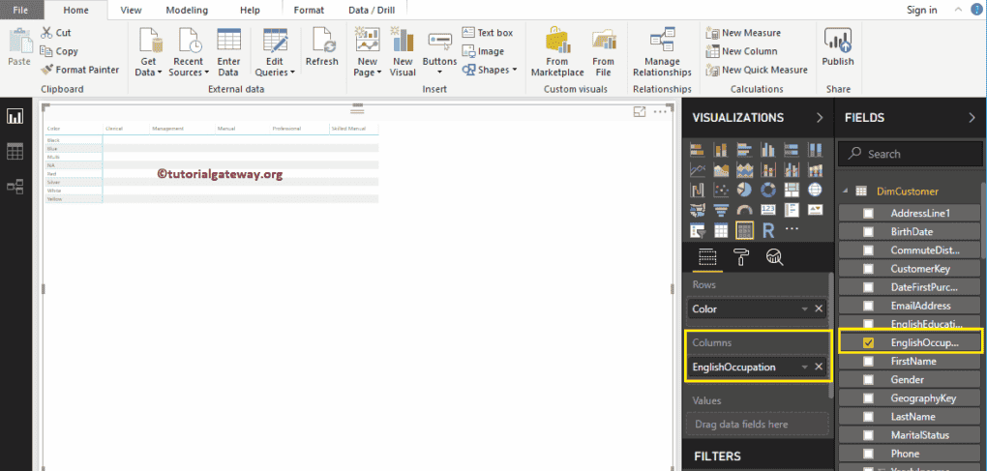Select the Treemap visualization
The image size is (987, 471).
coord(792,190)
